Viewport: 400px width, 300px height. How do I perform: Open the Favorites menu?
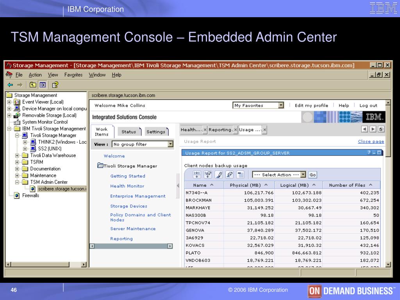73,75
